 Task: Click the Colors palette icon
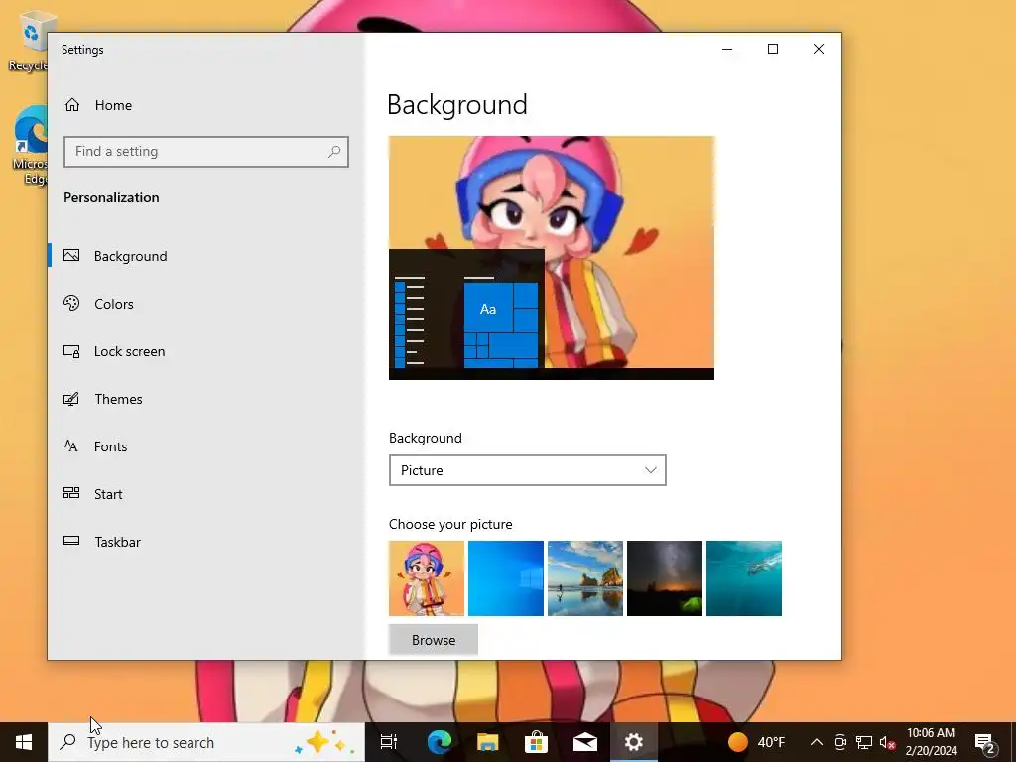pos(71,303)
